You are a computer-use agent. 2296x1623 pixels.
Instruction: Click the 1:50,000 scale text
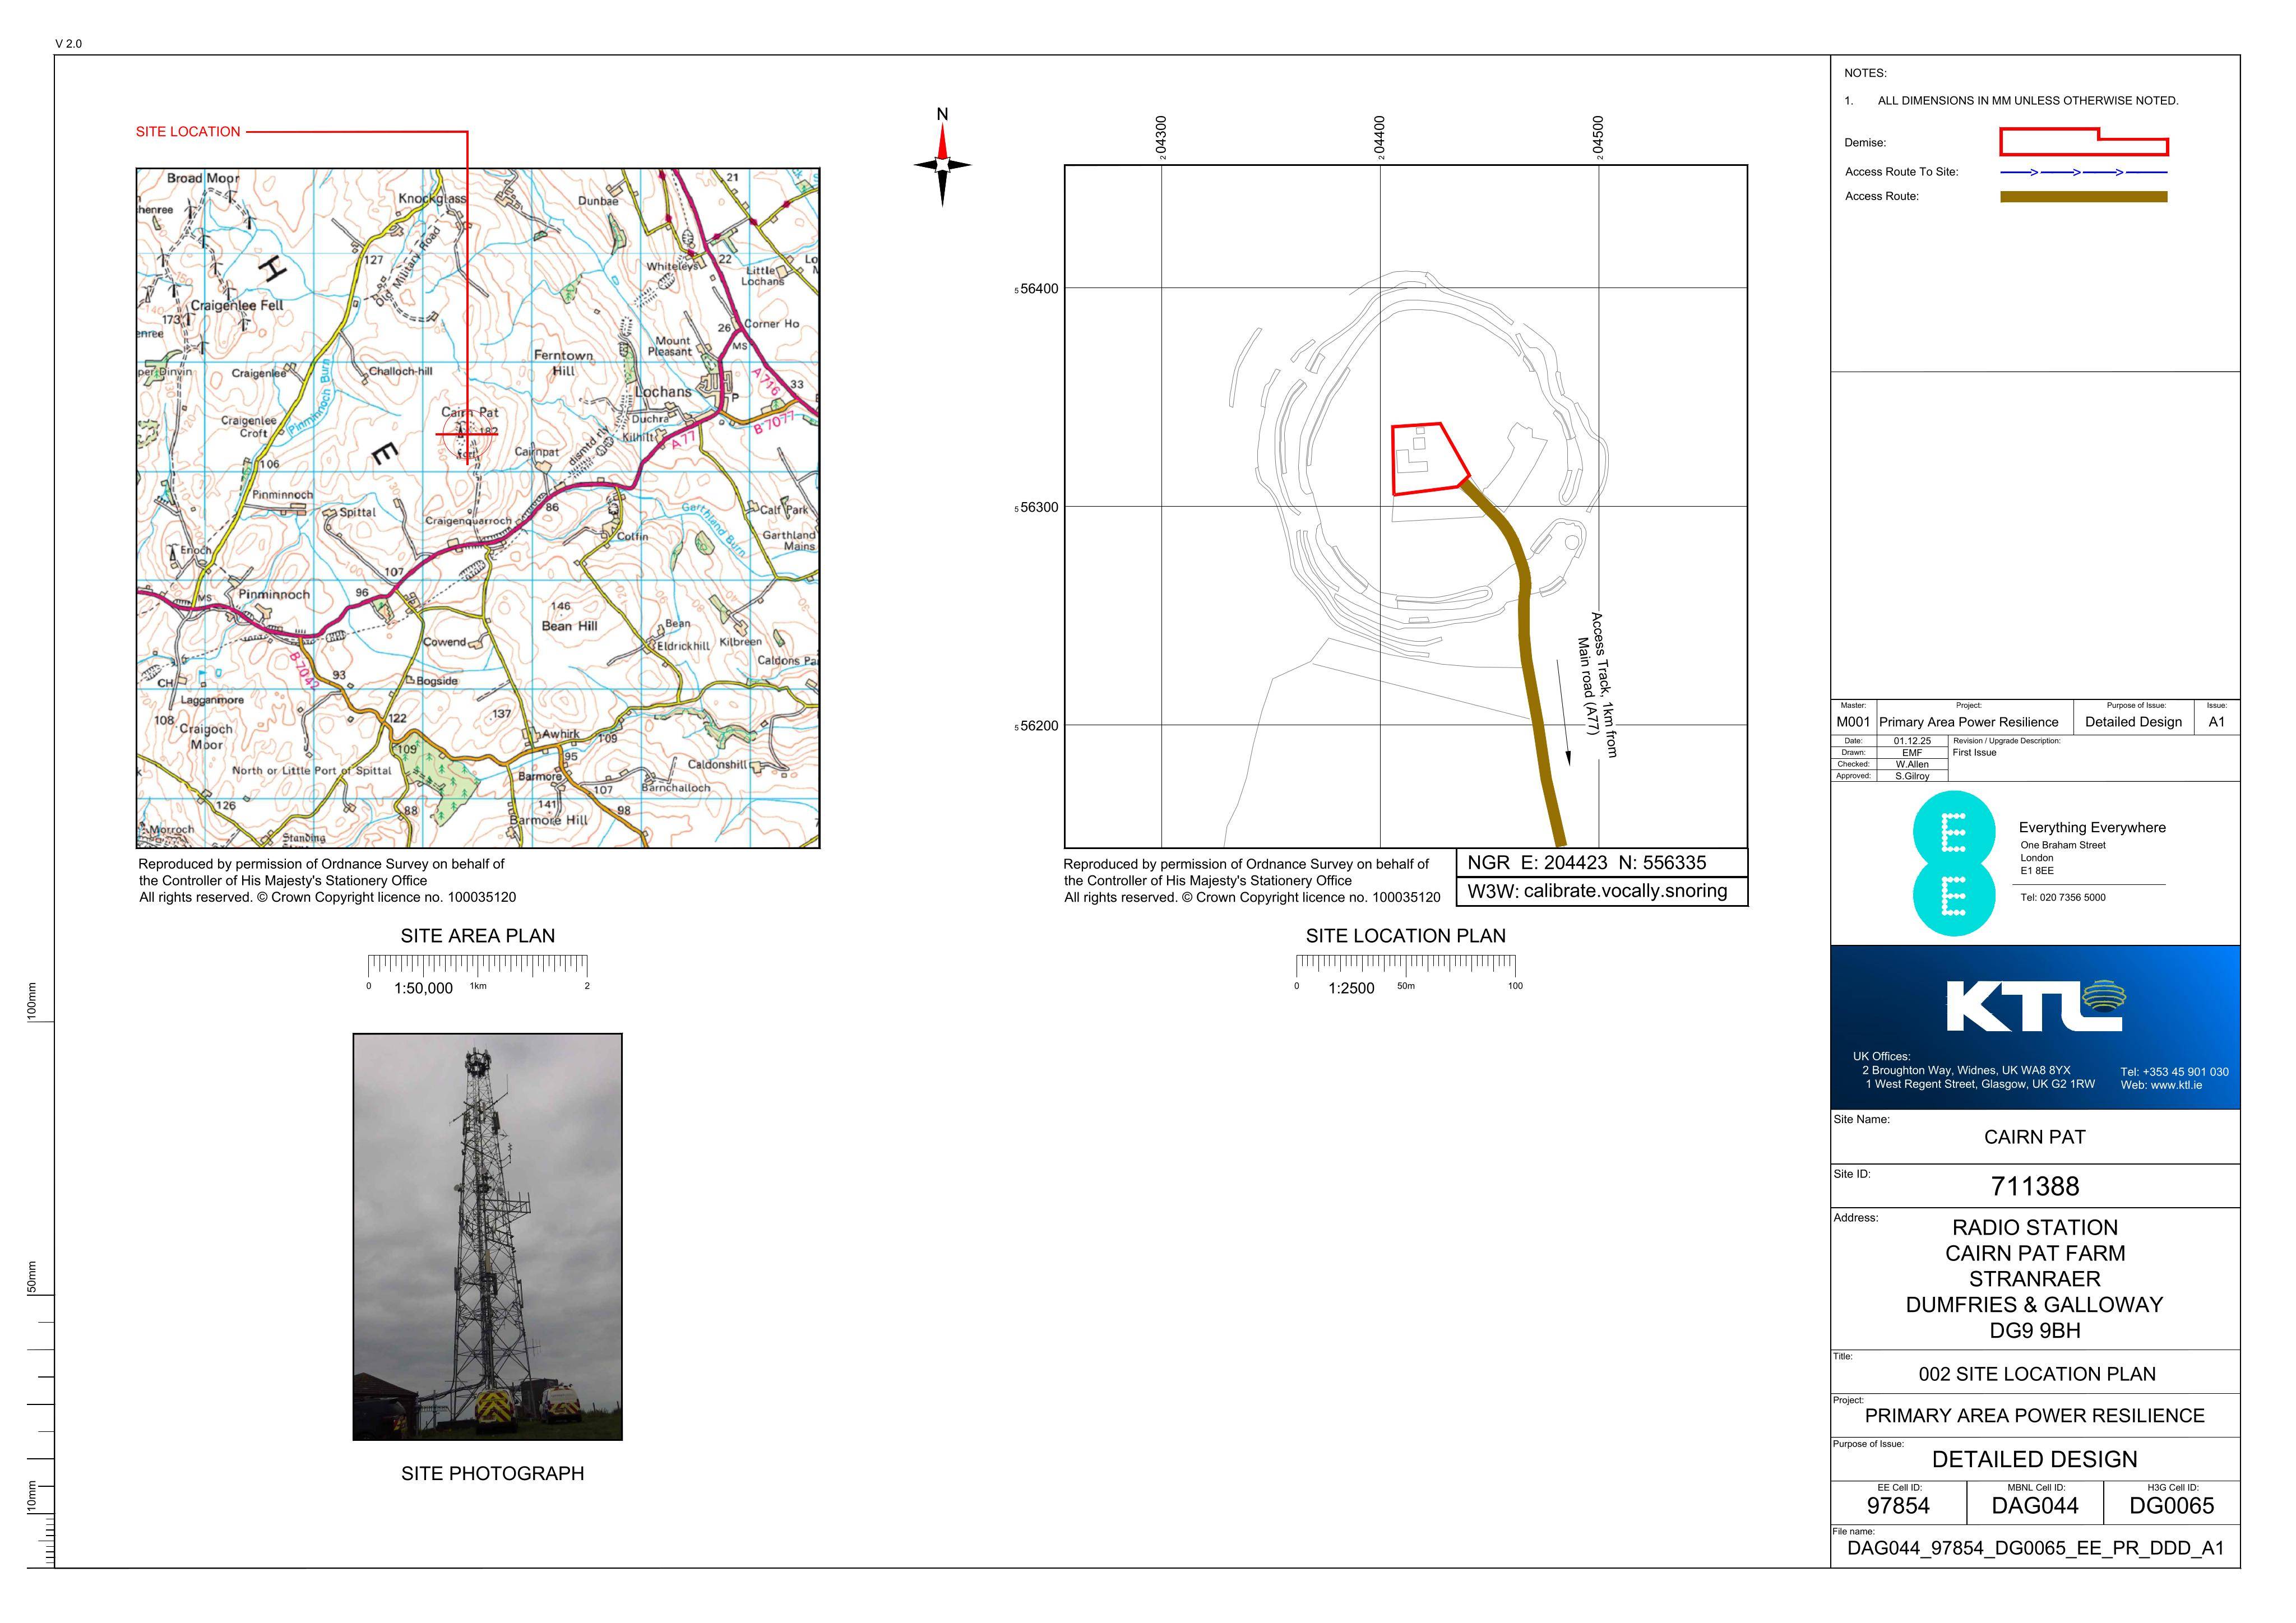click(x=423, y=988)
